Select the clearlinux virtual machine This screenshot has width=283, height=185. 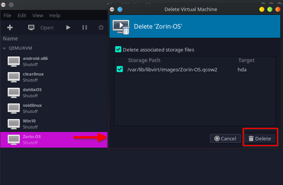pos(32,77)
